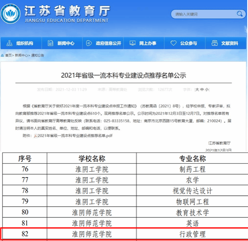The height and width of the screenshot is (241, 248).
Task: Click the 浏览次数 12677次 text
Action: click(155, 90)
